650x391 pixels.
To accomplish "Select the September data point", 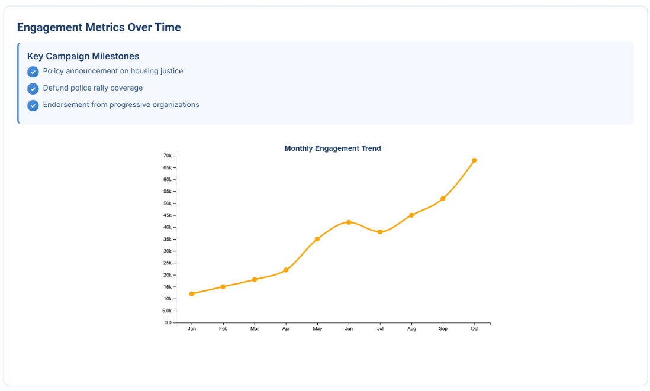I will [x=443, y=199].
